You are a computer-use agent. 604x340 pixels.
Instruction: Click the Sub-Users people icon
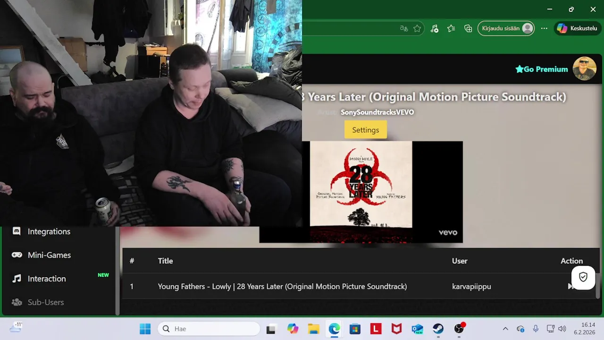click(x=17, y=302)
